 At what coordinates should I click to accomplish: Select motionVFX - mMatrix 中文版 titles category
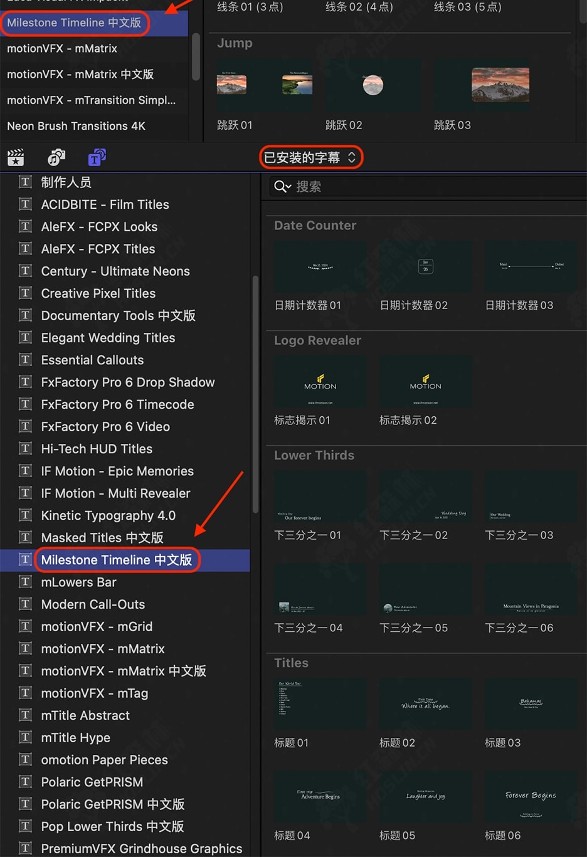coord(125,671)
